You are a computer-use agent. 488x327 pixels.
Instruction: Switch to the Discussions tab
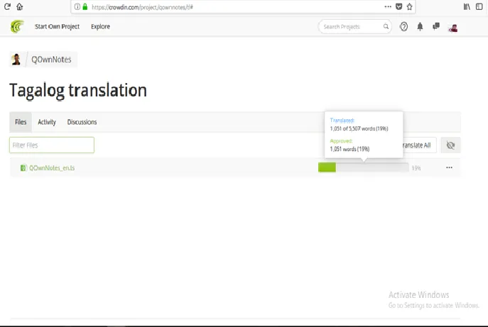[82, 122]
